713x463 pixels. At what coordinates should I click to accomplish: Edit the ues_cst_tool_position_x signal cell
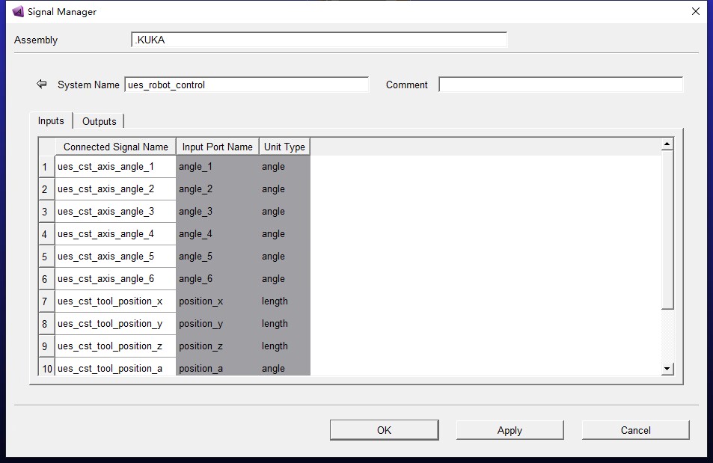click(115, 301)
